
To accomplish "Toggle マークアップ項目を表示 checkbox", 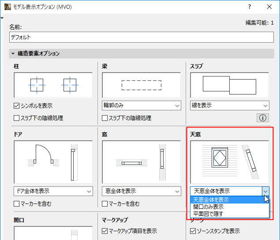I will point(105,231).
